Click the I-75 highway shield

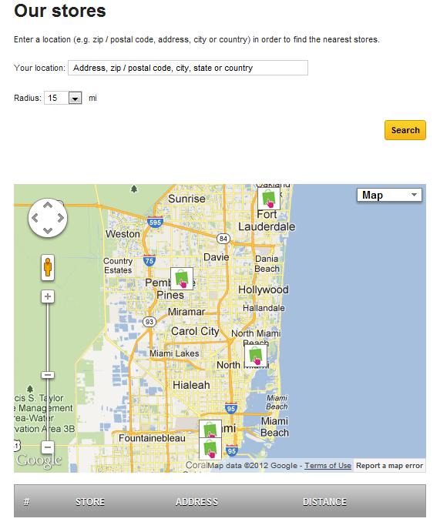[149, 260]
